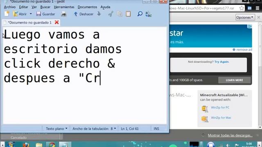Screen dimensions: 262x147
Task: Open Firefox from the taskbar
Action: click(26, 145)
